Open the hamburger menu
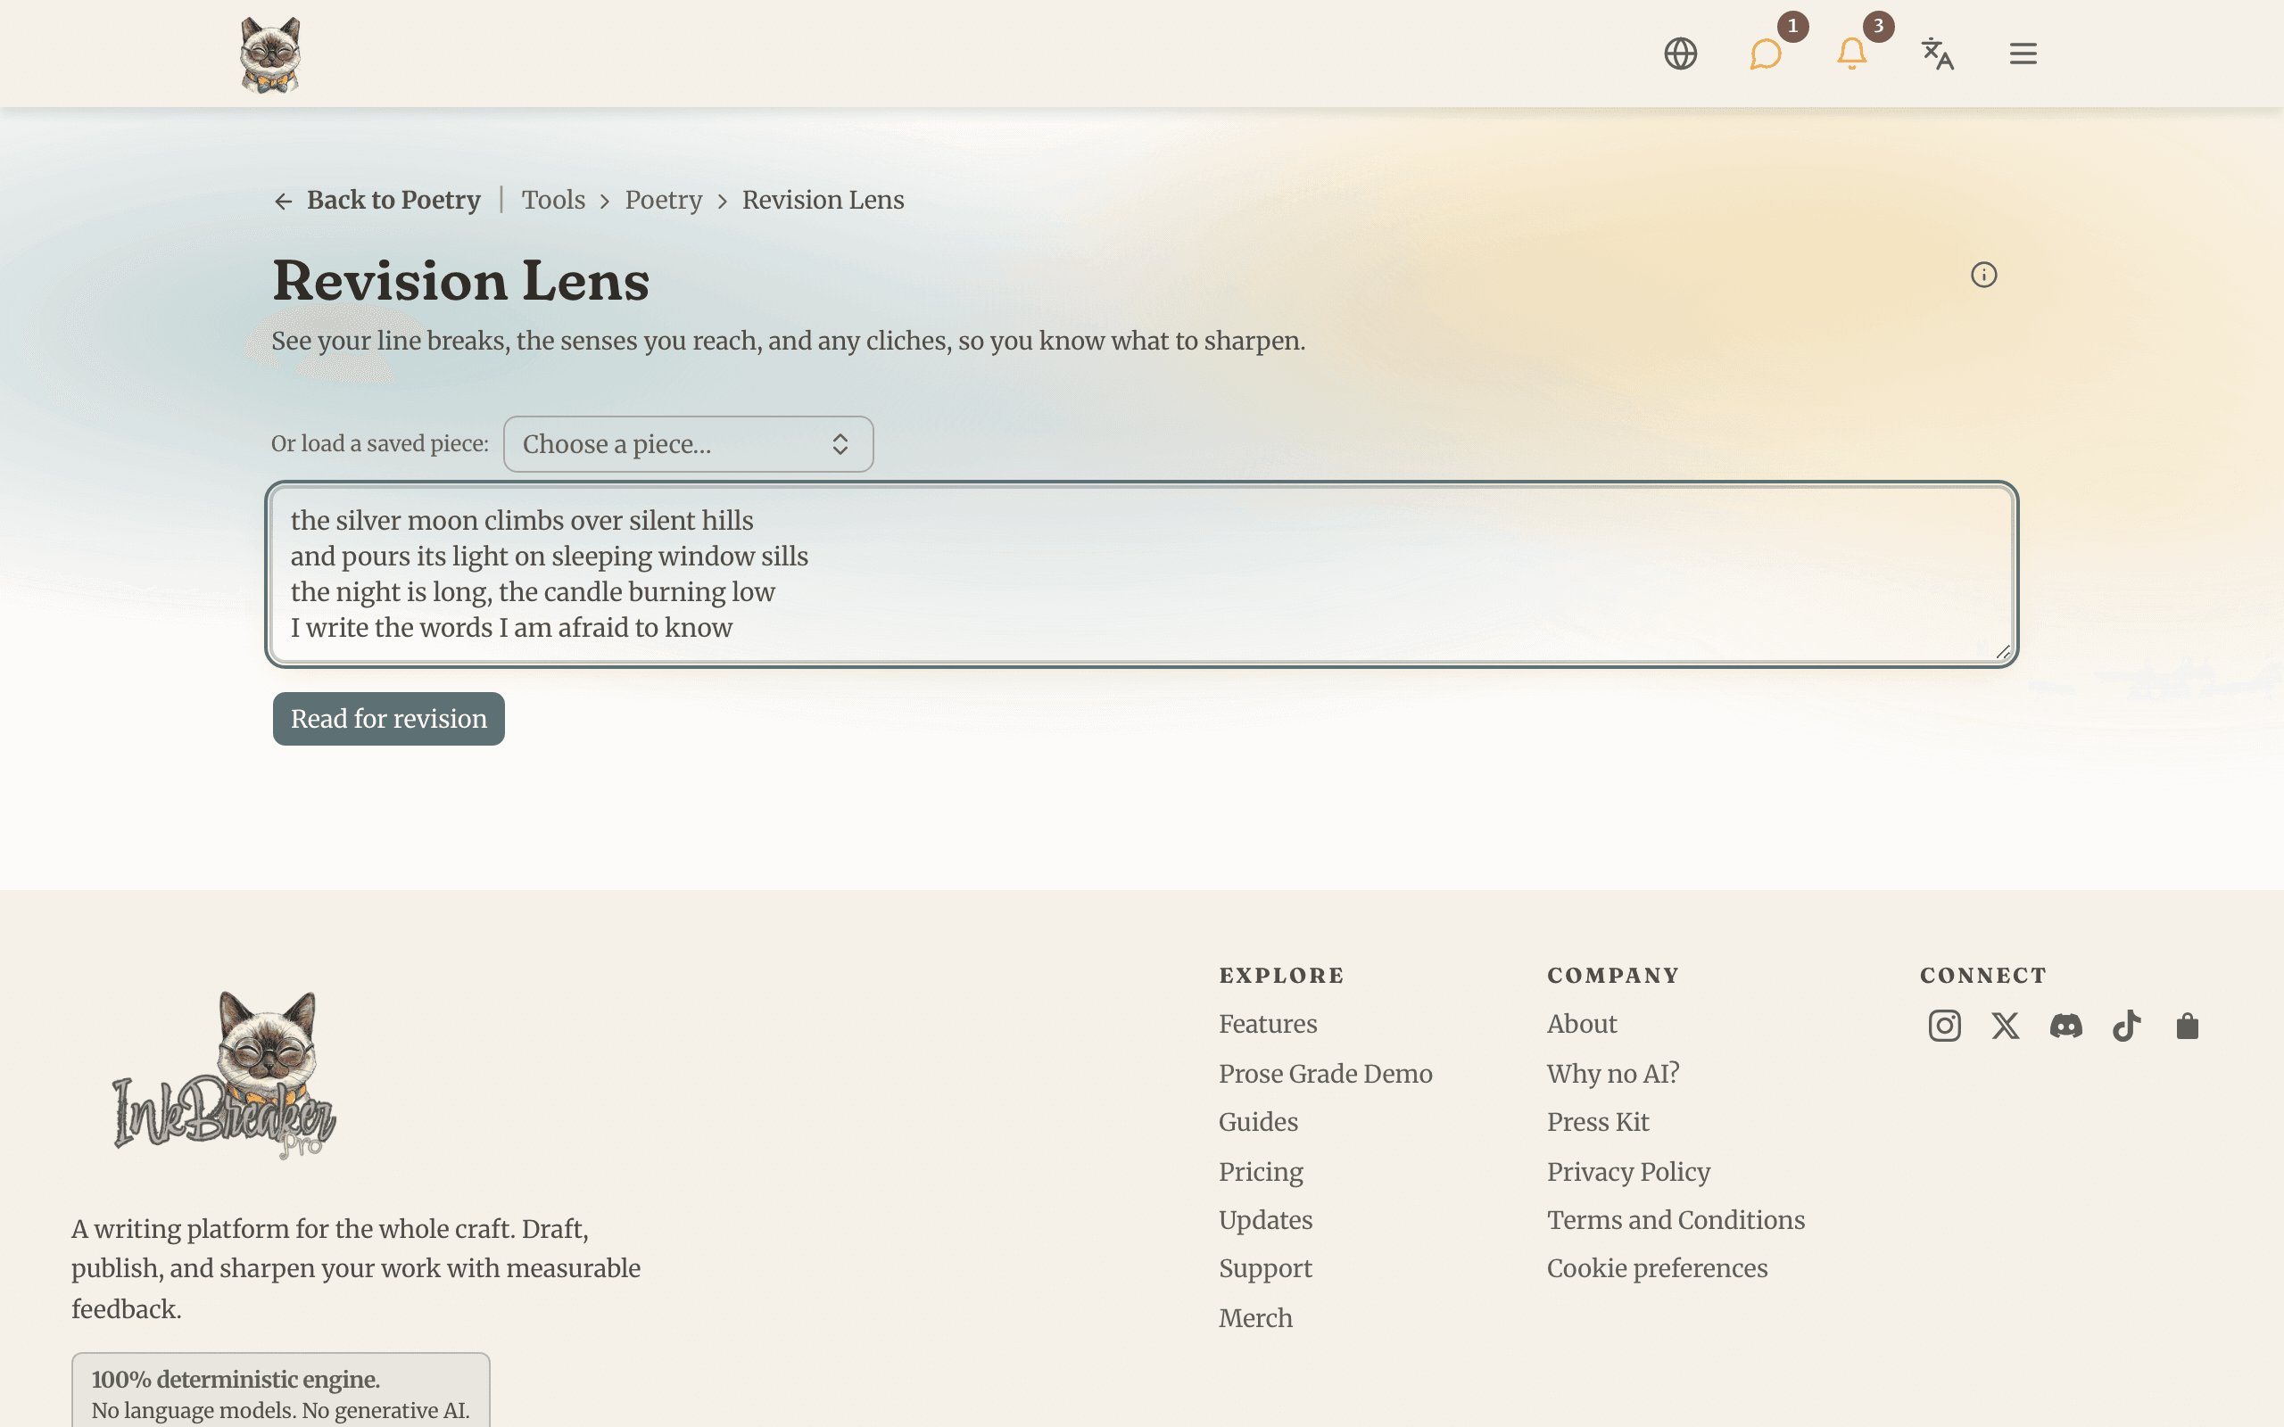 click(2023, 54)
